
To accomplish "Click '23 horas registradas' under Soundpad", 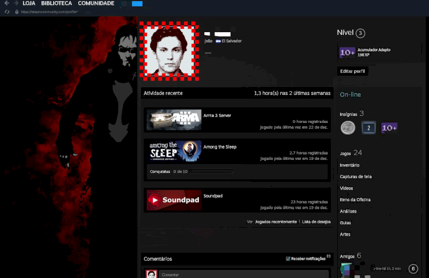I will (309, 202).
